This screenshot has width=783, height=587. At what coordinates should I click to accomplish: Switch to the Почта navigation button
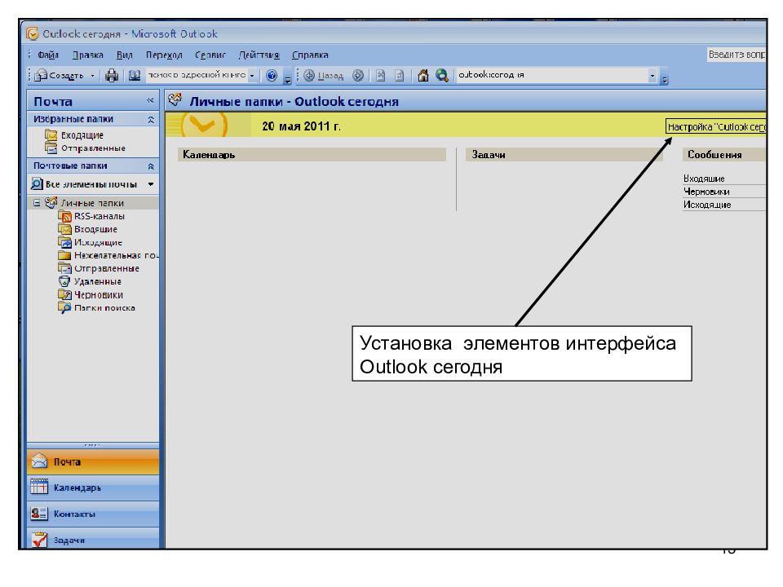93,461
